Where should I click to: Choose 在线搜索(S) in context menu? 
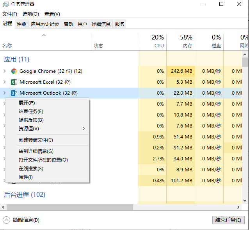47,169
